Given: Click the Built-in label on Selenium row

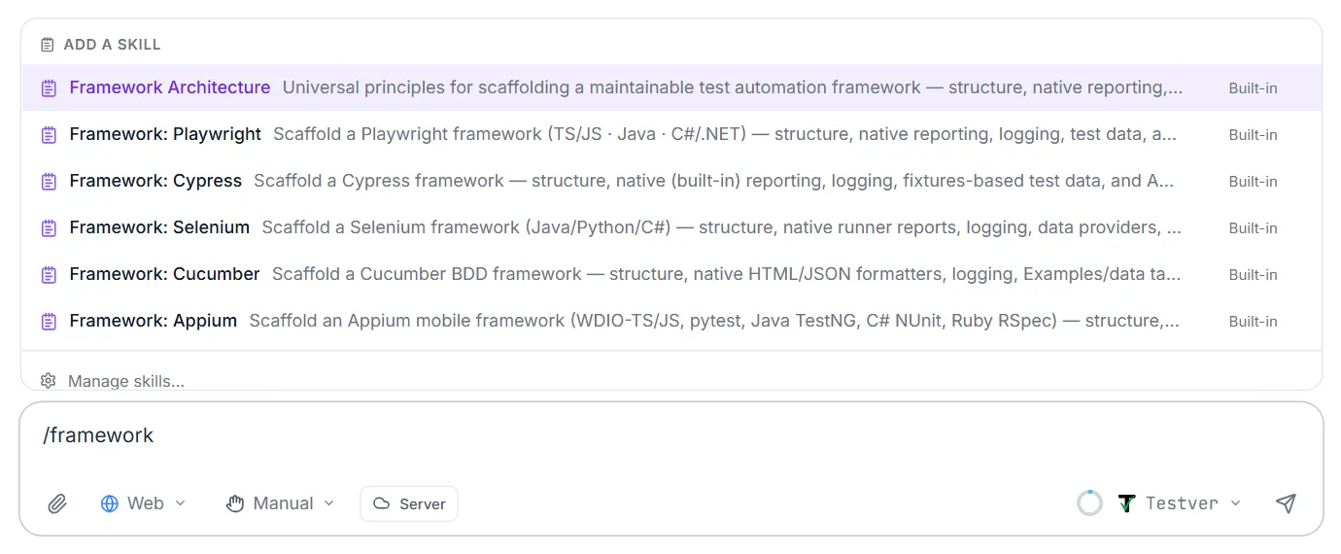Looking at the screenshot, I should click(1253, 228).
